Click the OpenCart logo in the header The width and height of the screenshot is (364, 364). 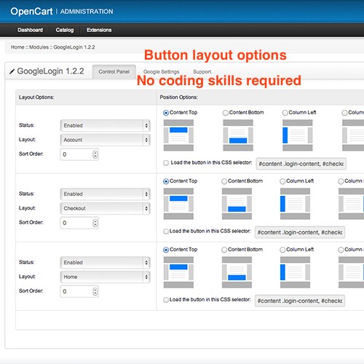click(31, 12)
